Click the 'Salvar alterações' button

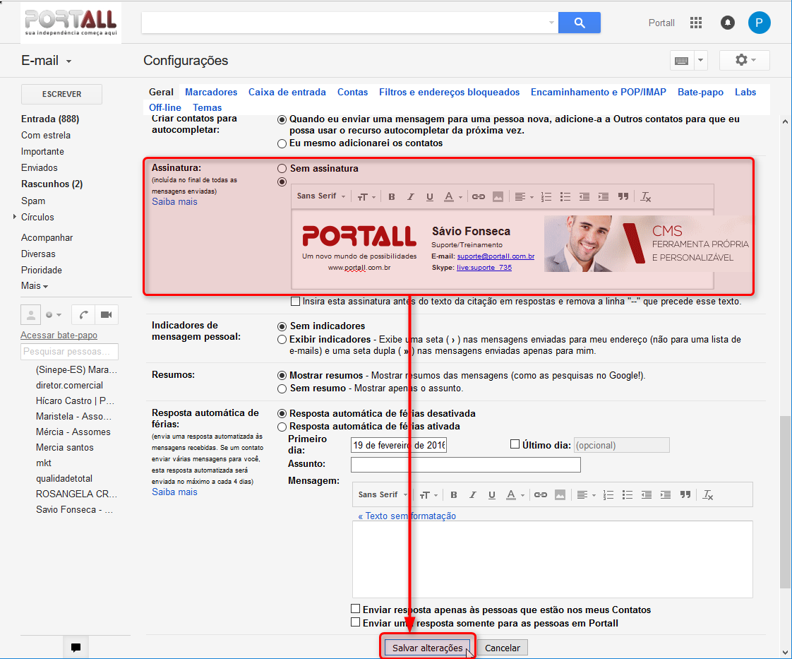427,648
